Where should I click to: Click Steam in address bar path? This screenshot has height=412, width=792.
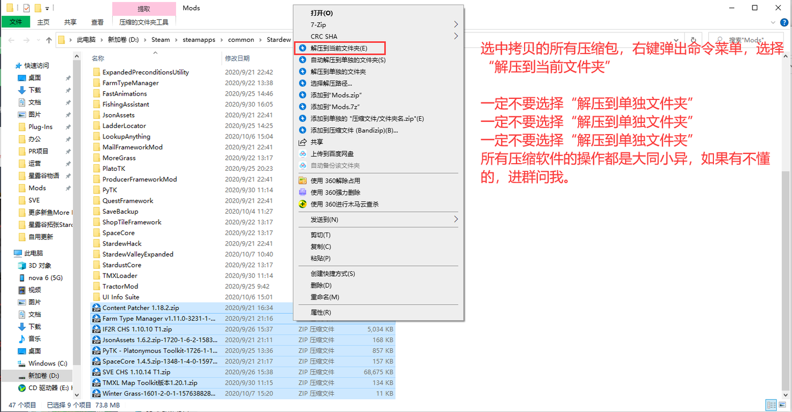(161, 40)
